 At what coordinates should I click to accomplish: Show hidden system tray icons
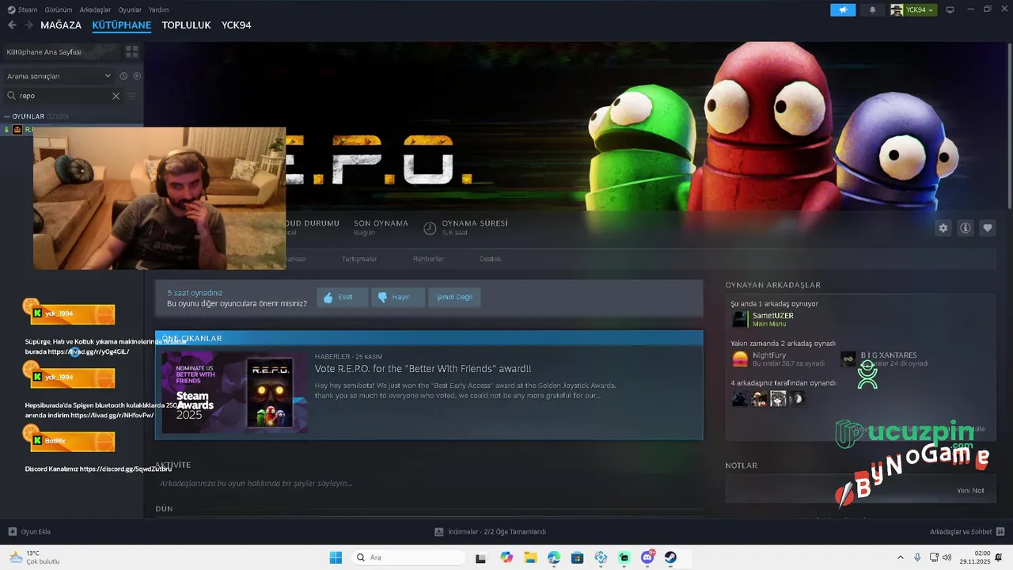pyautogui.click(x=900, y=557)
